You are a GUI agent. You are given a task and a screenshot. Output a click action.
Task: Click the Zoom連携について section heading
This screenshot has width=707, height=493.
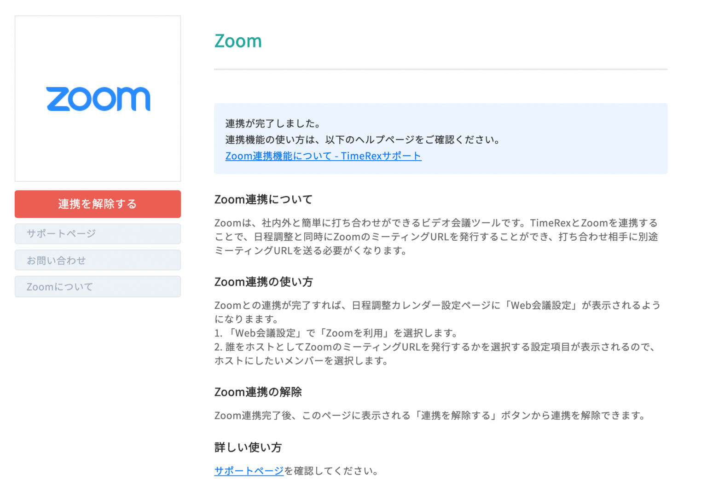263,199
